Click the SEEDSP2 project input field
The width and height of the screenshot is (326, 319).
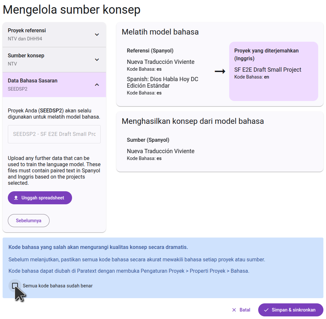point(54,134)
